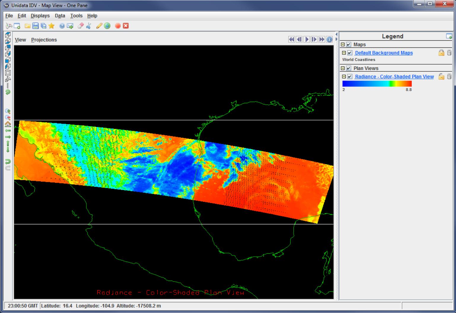Open the pencil drawing tool icon
456x313 pixels.
click(x=99, y=26)
